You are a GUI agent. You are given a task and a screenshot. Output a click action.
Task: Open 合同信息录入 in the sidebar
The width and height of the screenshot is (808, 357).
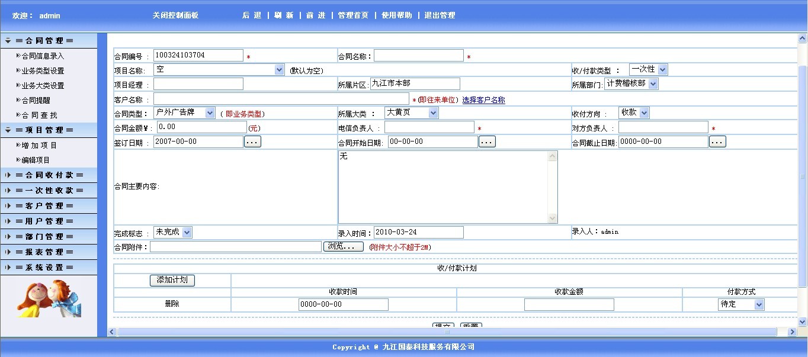[43, 56]
